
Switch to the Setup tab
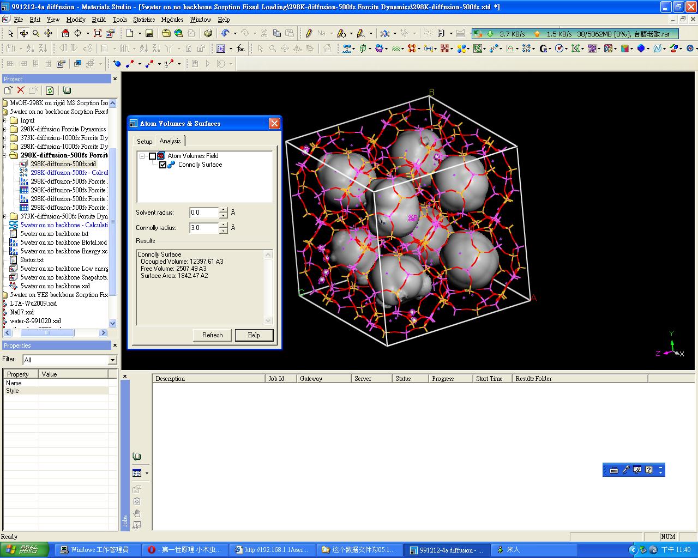(145, 141)
